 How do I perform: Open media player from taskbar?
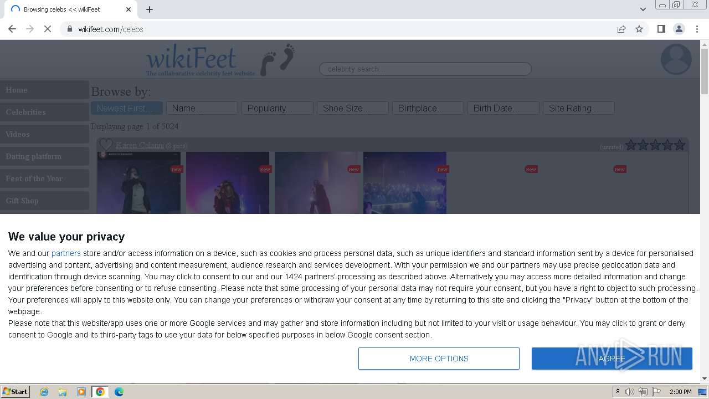coord(81,392)
